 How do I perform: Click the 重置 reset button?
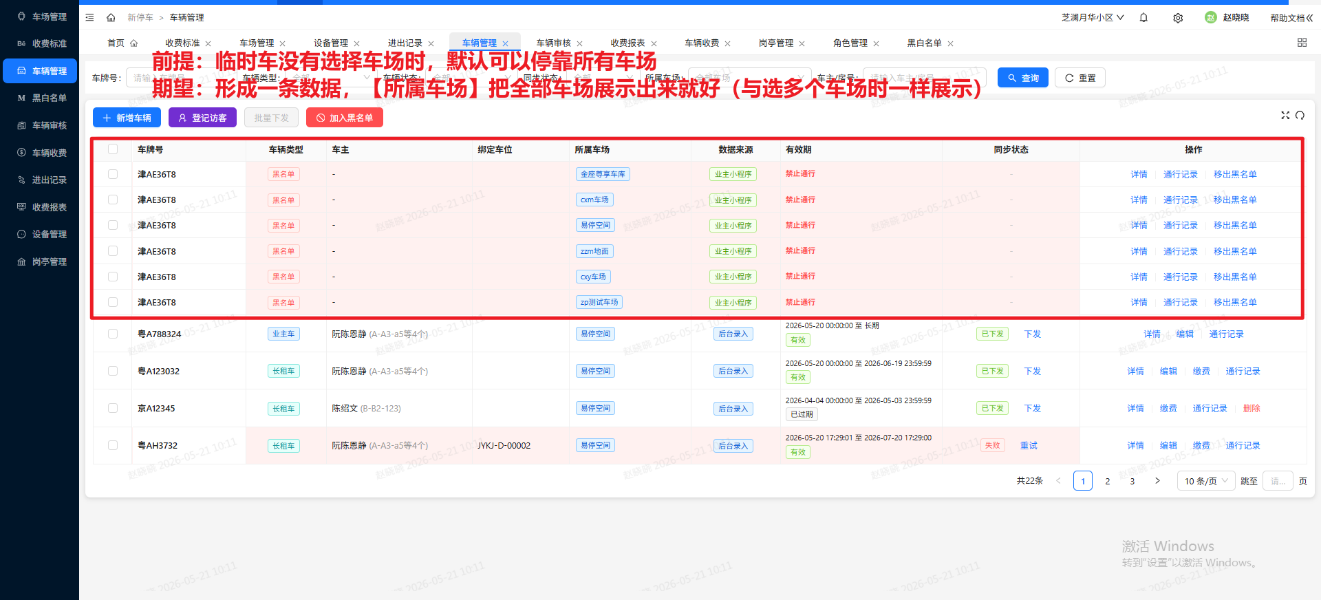[1080, 78]
